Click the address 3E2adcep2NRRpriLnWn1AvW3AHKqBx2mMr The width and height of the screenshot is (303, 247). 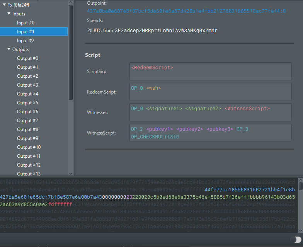166,31
